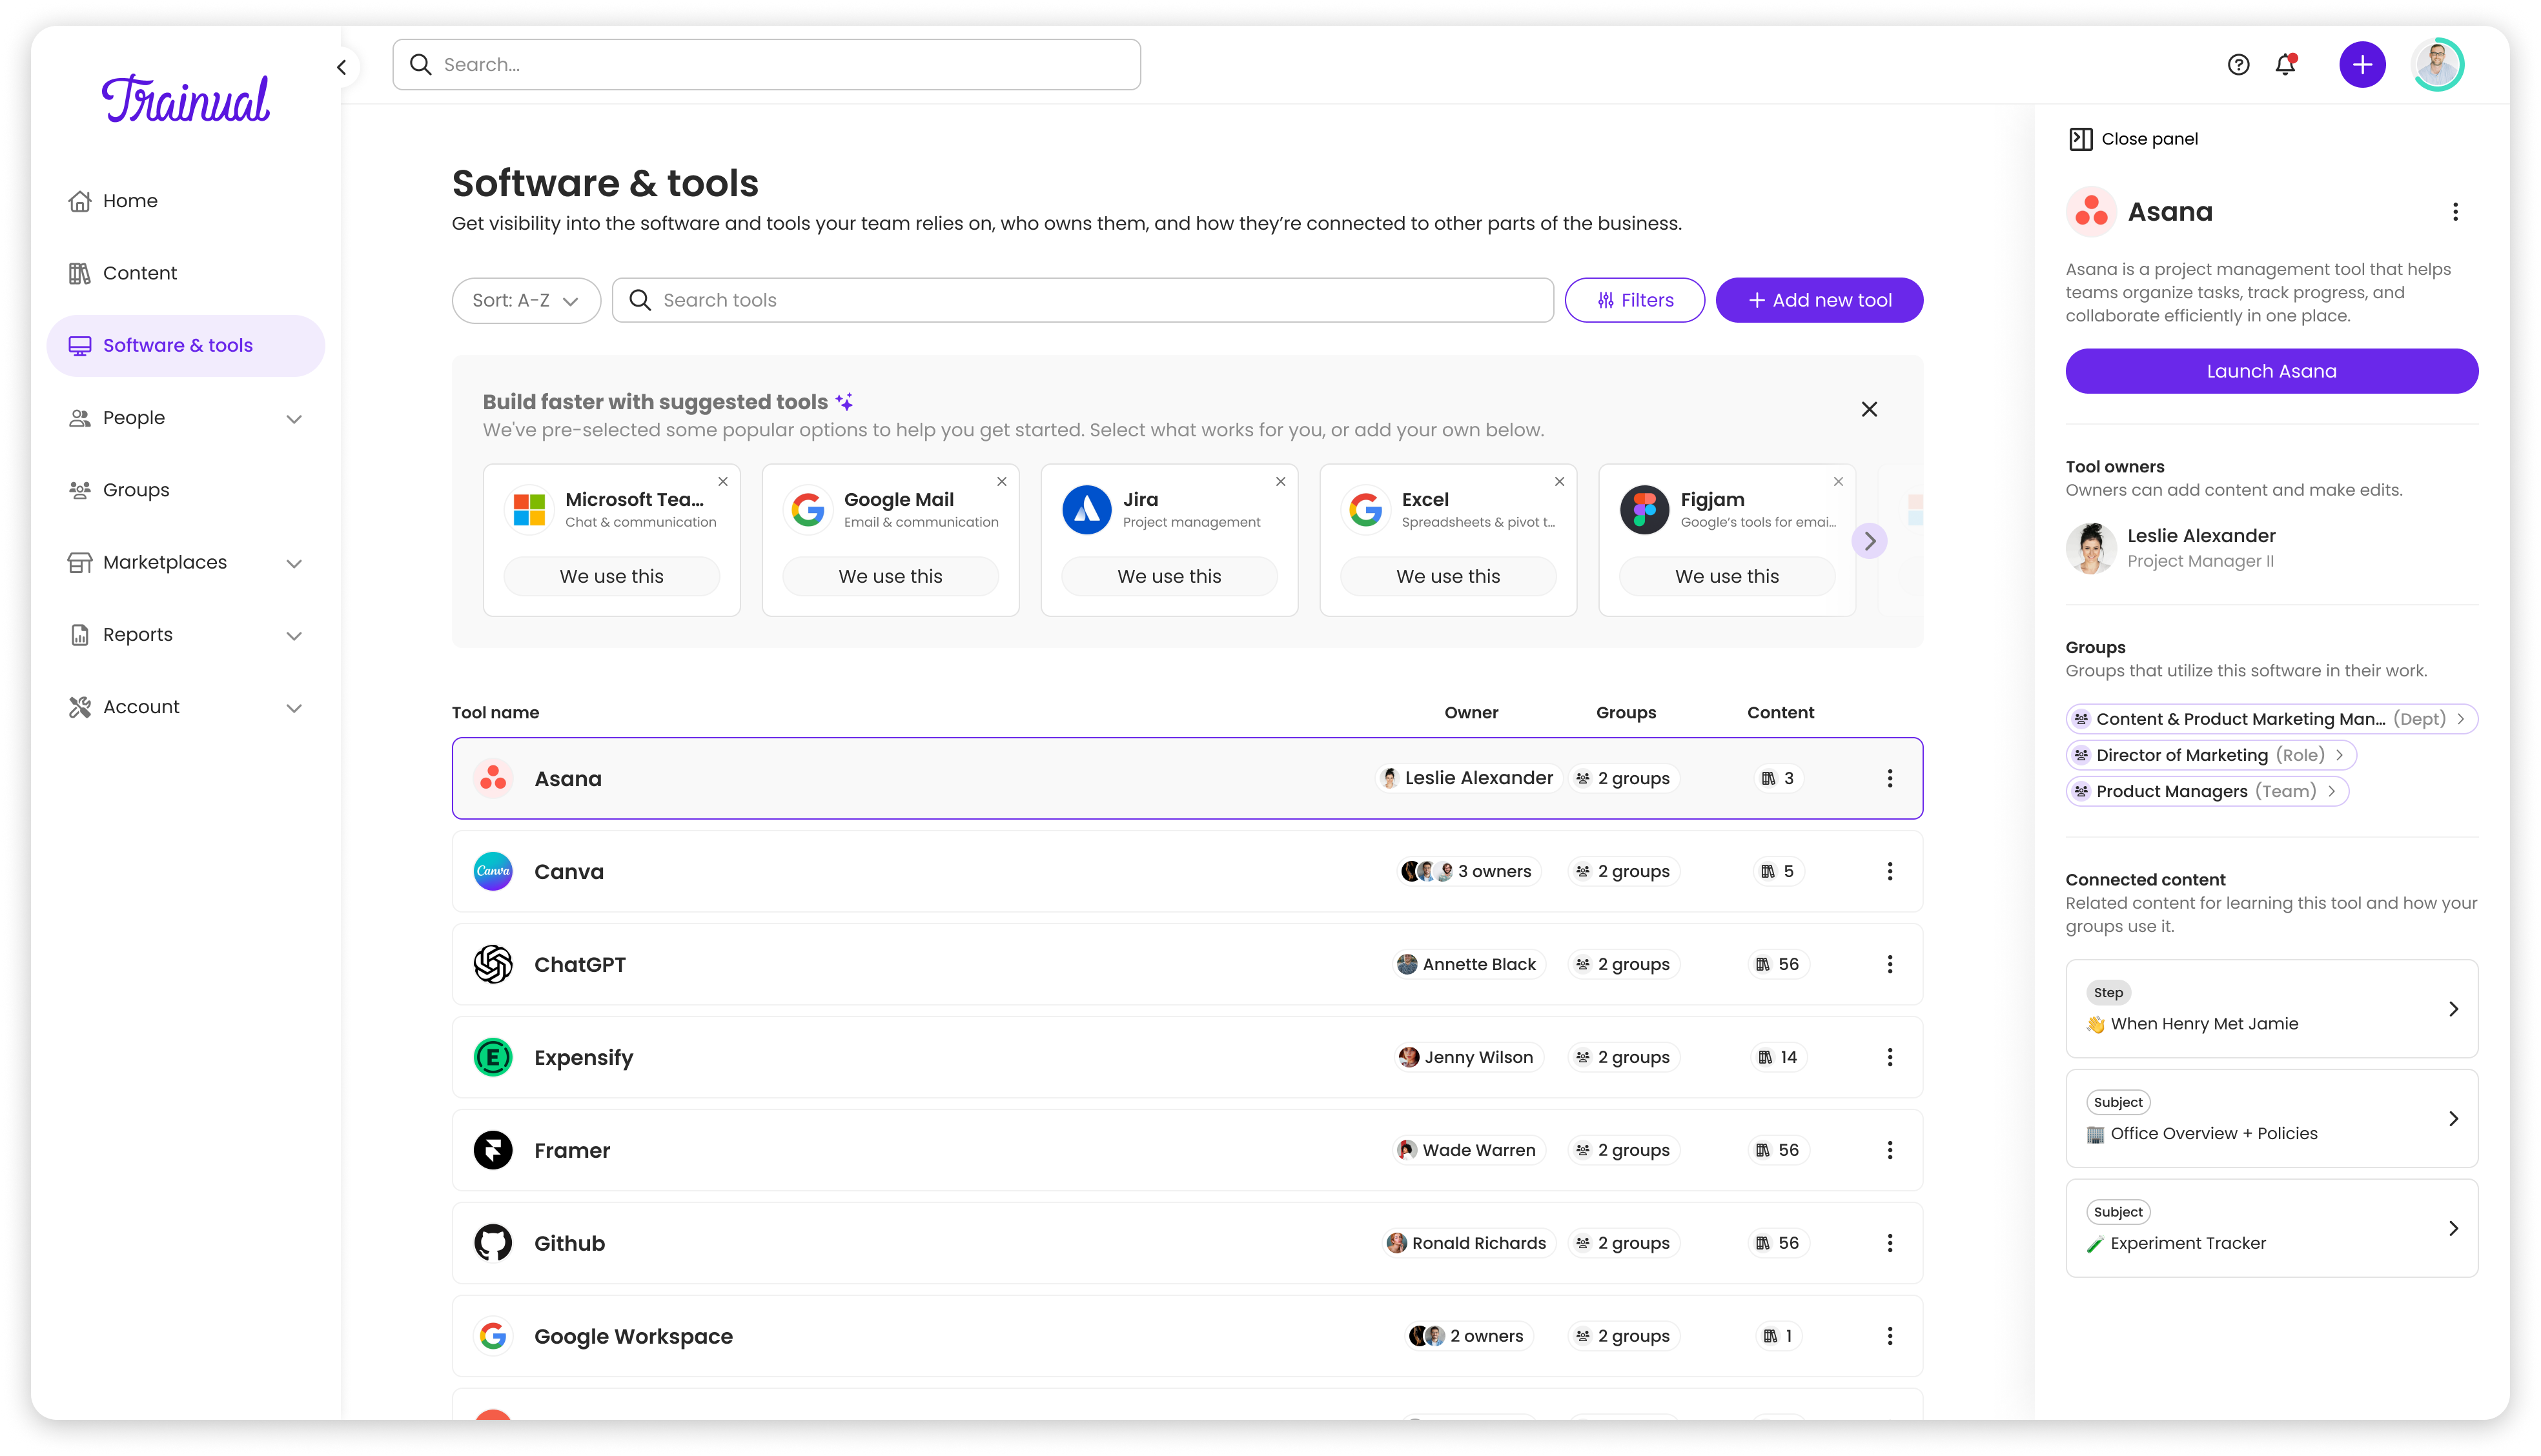
Task: Open Content in the sidebar
Action: (x=139, y=273)
